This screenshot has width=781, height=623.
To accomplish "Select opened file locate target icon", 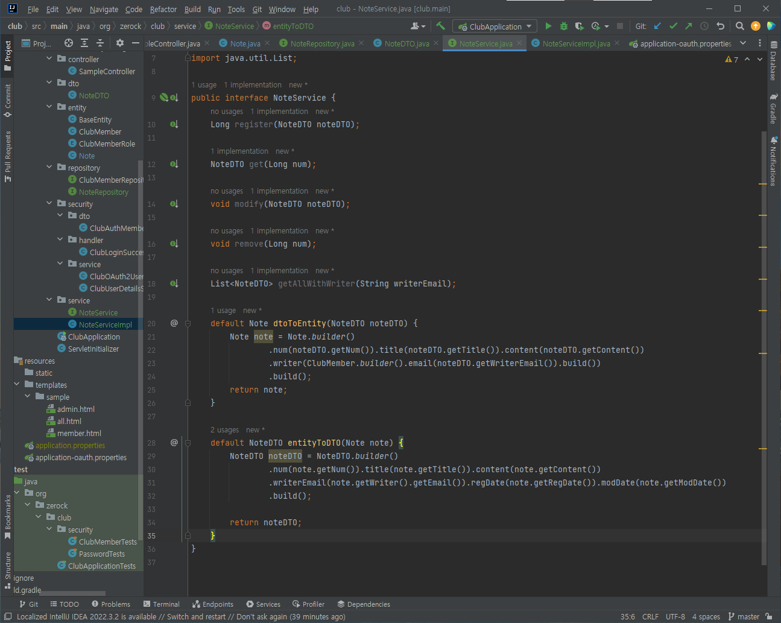I will point(69,43).
